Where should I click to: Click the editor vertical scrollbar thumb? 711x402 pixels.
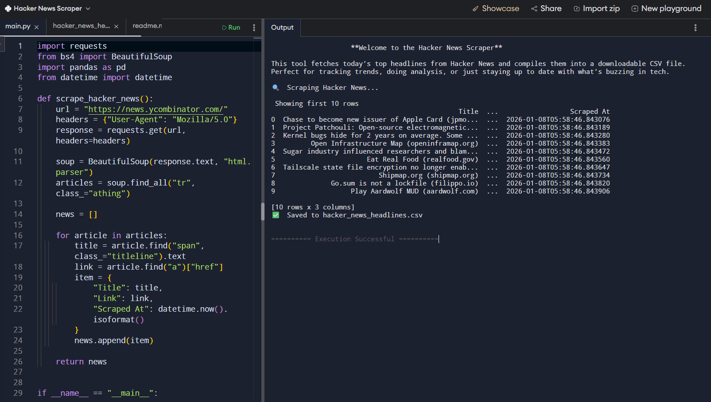point(262,211)
